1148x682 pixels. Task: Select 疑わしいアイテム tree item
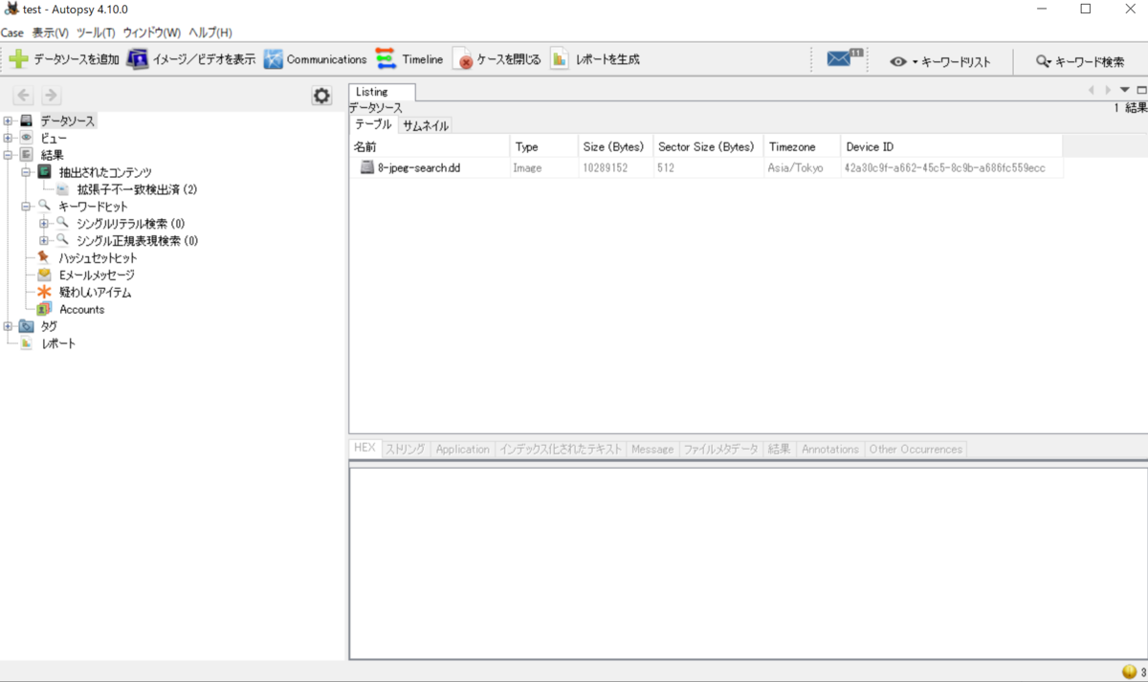point(95,293)
